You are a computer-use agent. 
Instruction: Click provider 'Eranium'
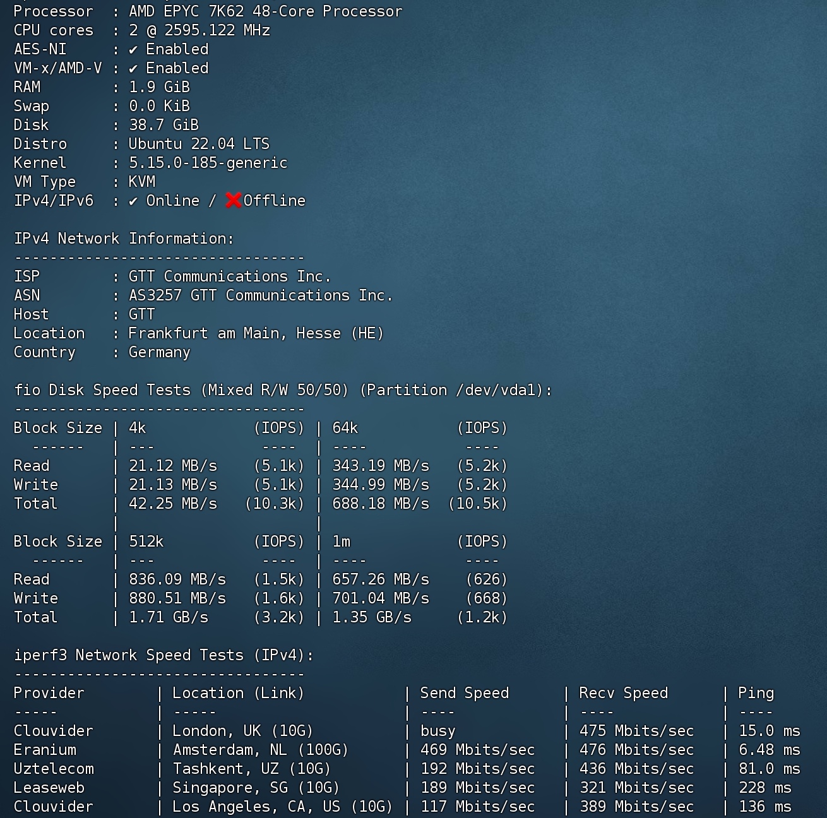click(x=45, y=750)
